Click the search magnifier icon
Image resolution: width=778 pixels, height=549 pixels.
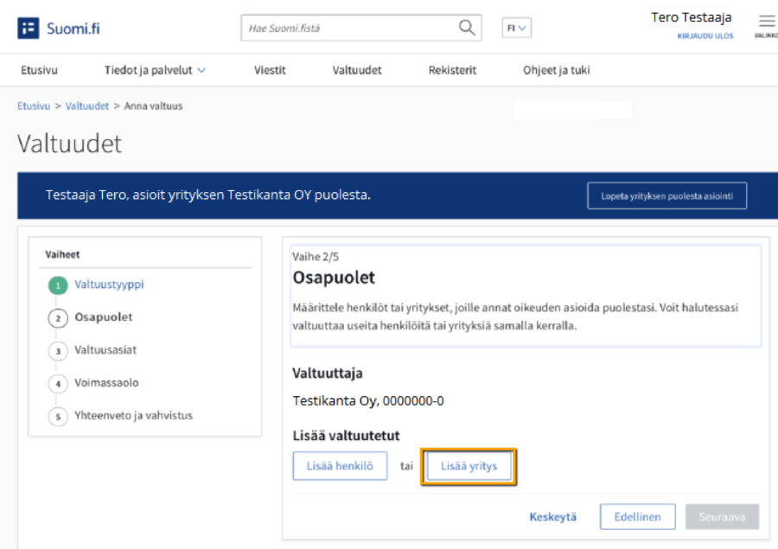click(467, 28)
